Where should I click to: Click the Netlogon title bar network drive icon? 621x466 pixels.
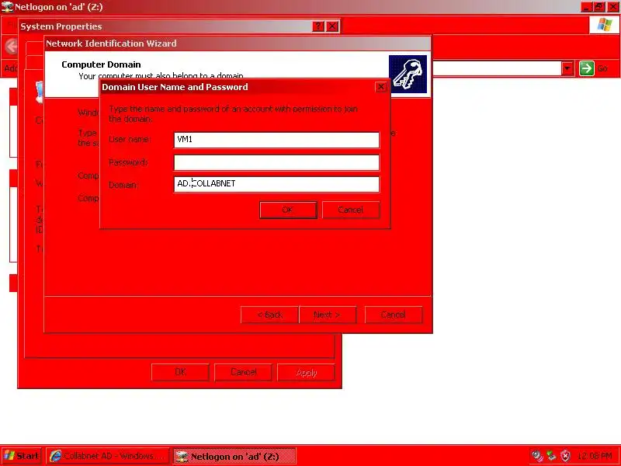click(x=7, y=7)
